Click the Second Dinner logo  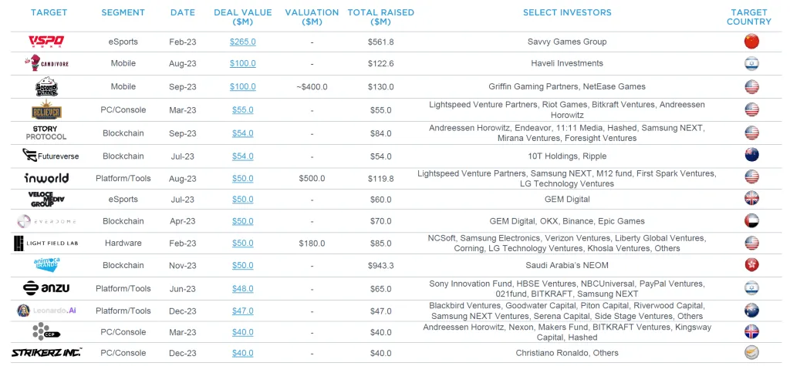pyautogui.click(x=46, y=86)
